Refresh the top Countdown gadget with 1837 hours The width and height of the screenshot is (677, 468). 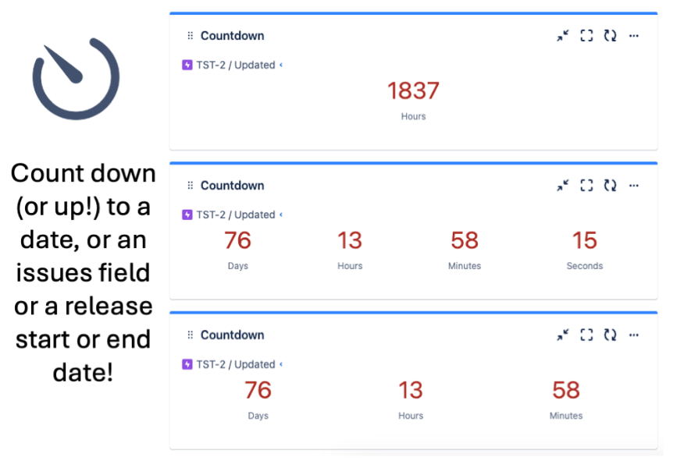pos(610,36)
